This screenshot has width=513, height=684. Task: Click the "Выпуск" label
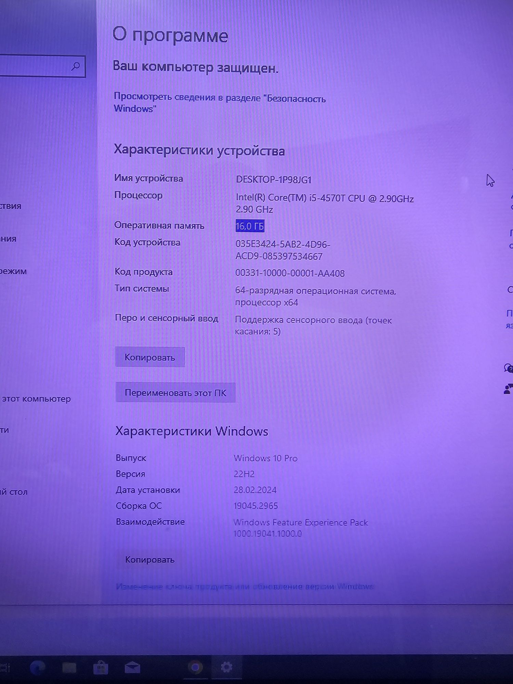[131, 458]
